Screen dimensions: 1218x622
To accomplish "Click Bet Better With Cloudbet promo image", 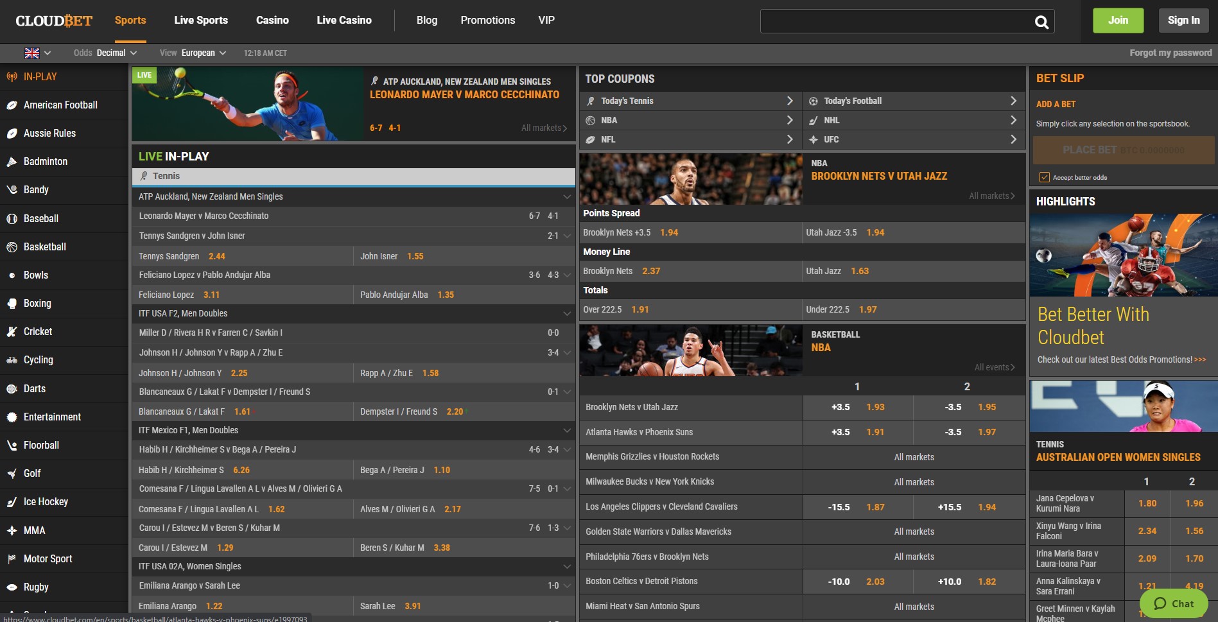I will tap(1124, 255).
